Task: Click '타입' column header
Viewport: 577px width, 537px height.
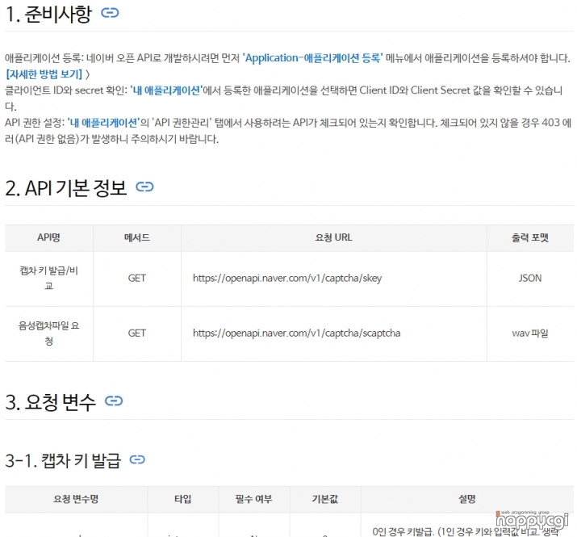Action: click(183, 499)
